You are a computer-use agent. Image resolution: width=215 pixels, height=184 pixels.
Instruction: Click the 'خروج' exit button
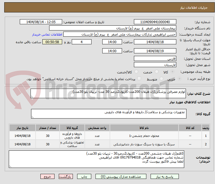coord(47,177)
